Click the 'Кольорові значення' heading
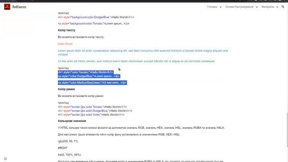This screenshot has height=162, width=288. click(72, 121)
